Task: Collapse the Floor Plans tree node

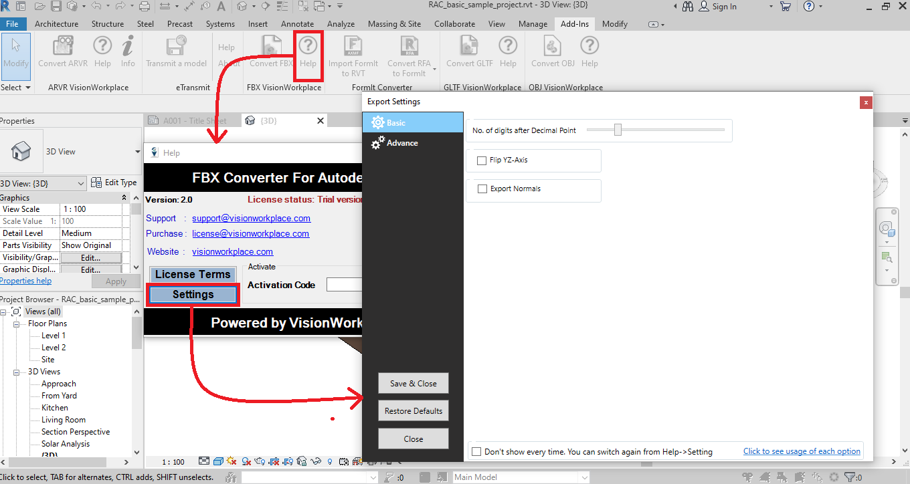Action: click(16, 324)
